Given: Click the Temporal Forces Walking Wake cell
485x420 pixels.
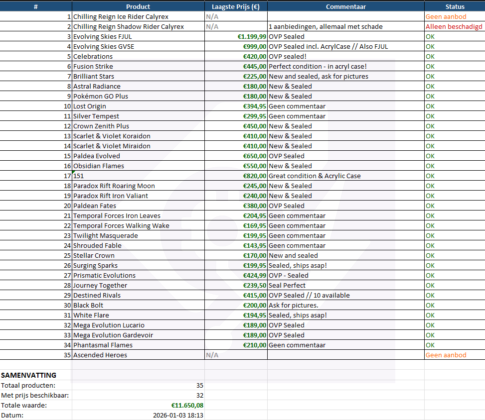Looking at the screenshot, I should click(138, 225).
